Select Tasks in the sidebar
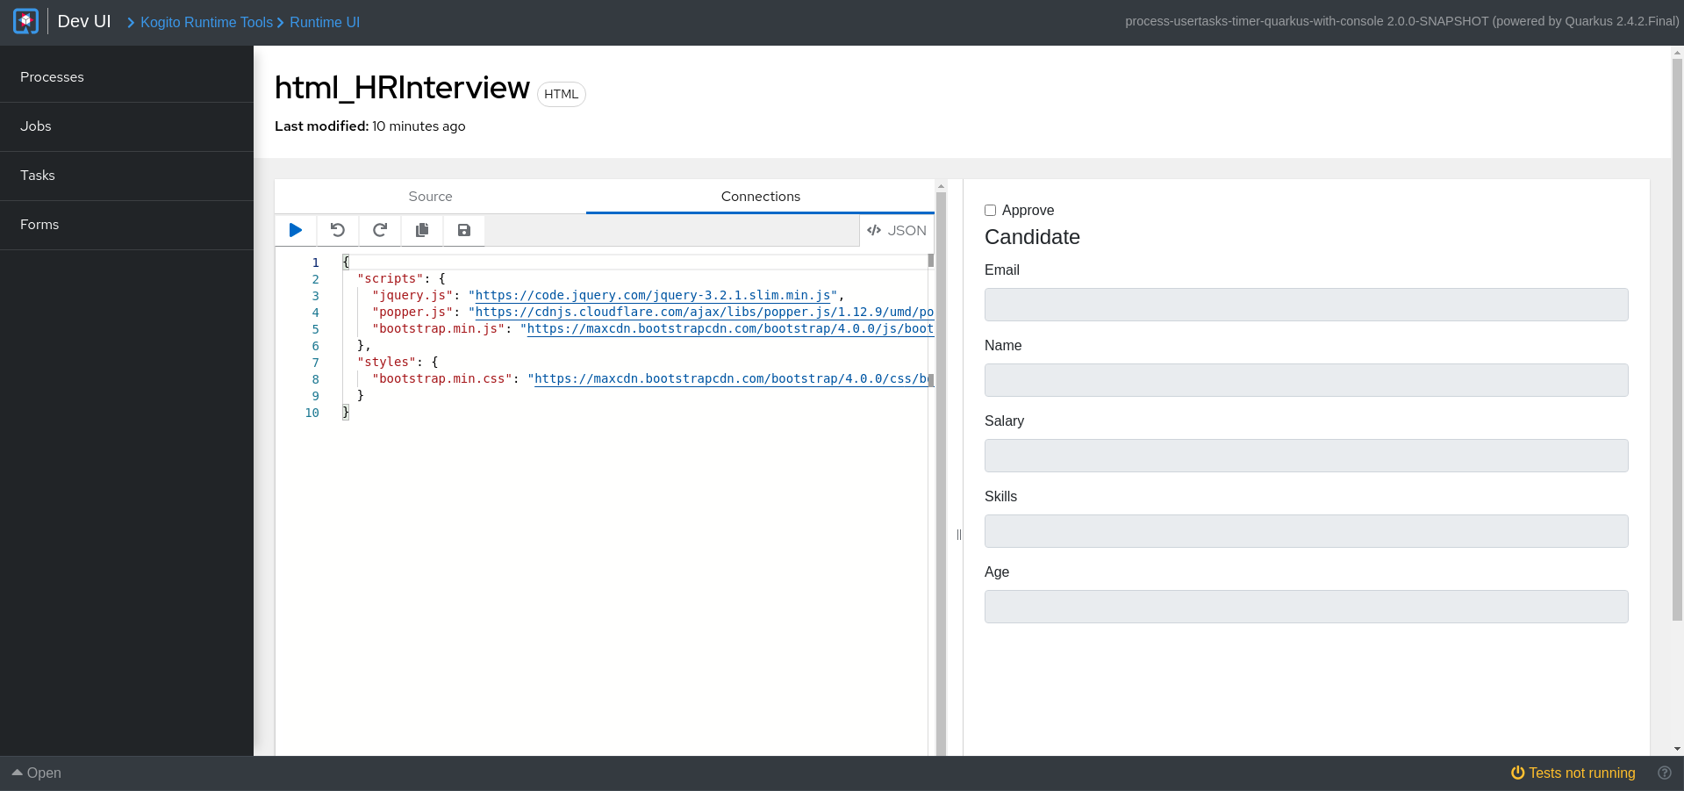The image size is (1684, 791). (x=38, y=175)
